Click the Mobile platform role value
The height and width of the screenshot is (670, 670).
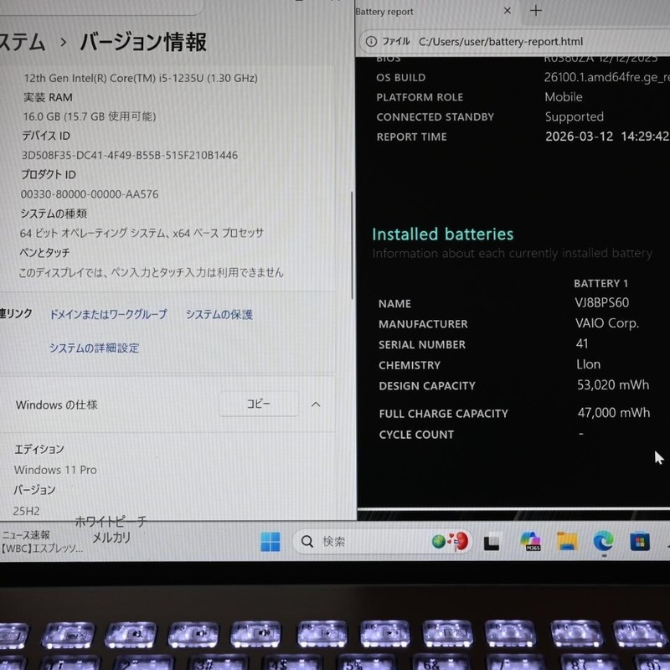(x=563, y=97)
